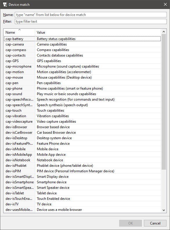This screenshot has width=170, height=230.
Task: Click the scrollbar down arrow
Action: point(164,210)
